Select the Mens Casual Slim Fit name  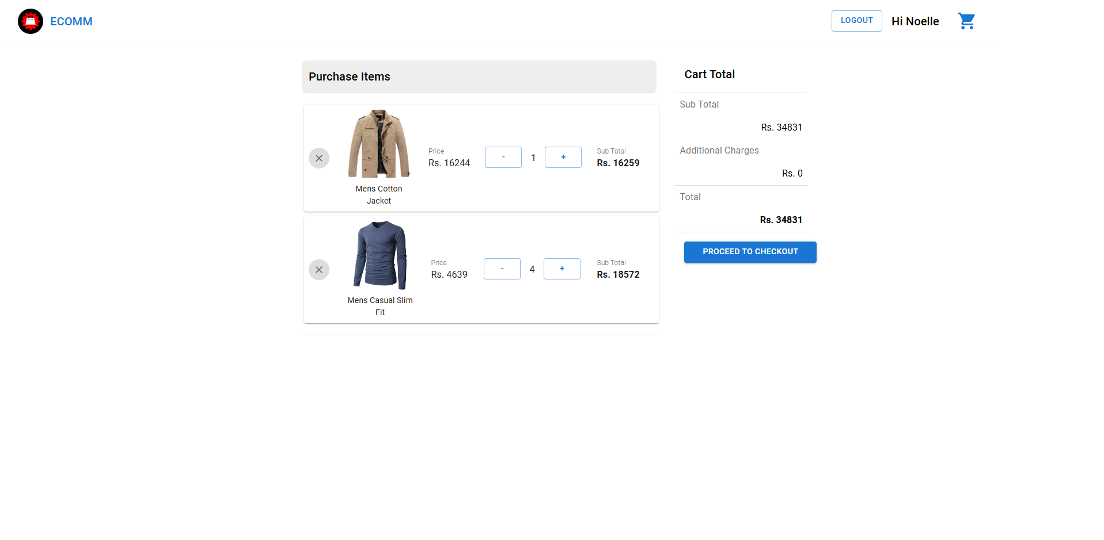[x=380, y=306]
